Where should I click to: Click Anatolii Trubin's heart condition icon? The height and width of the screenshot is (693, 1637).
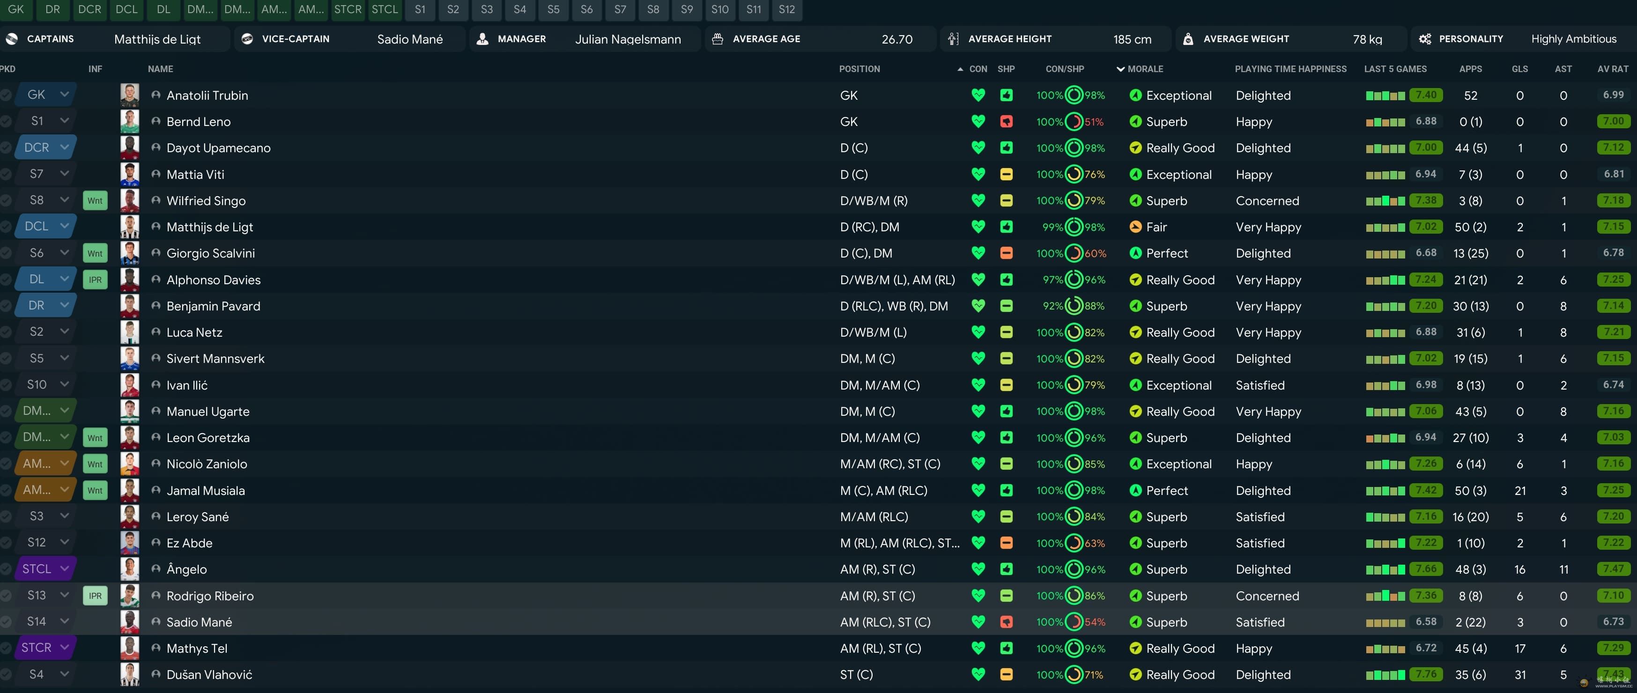click(x=978, y=95)
